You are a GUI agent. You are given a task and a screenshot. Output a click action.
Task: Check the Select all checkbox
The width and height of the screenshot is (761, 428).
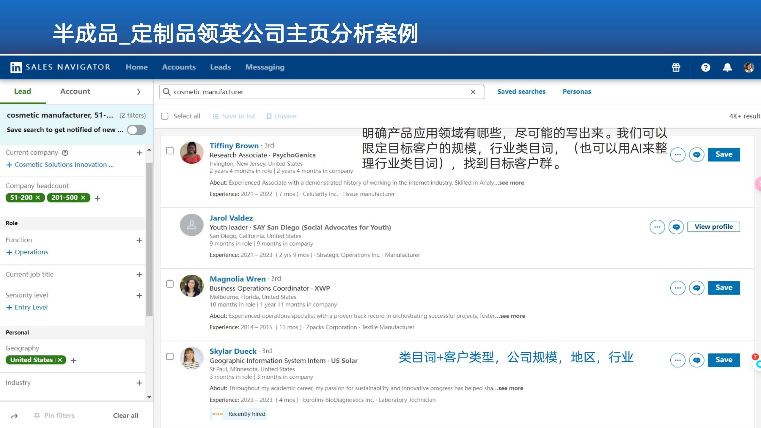[165, 116]
